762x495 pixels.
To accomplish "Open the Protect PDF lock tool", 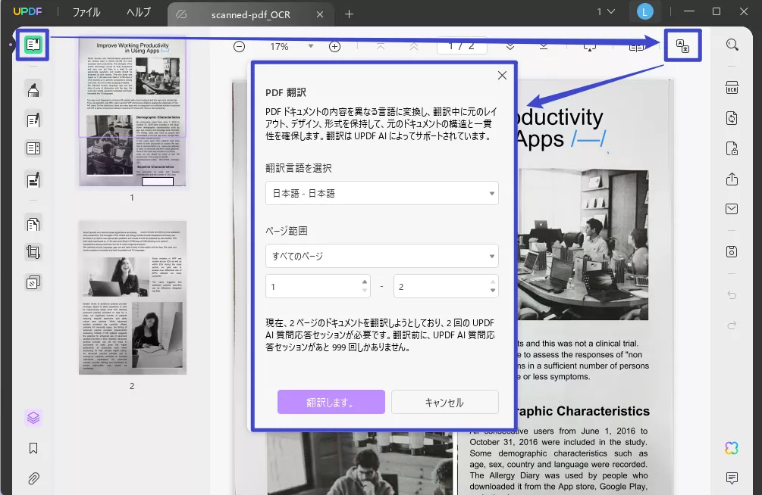I will click(x=732, y=148).
